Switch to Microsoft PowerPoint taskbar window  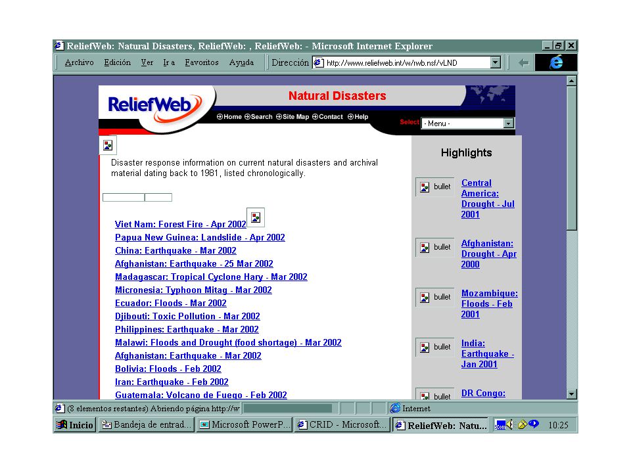tap(245, 425)
